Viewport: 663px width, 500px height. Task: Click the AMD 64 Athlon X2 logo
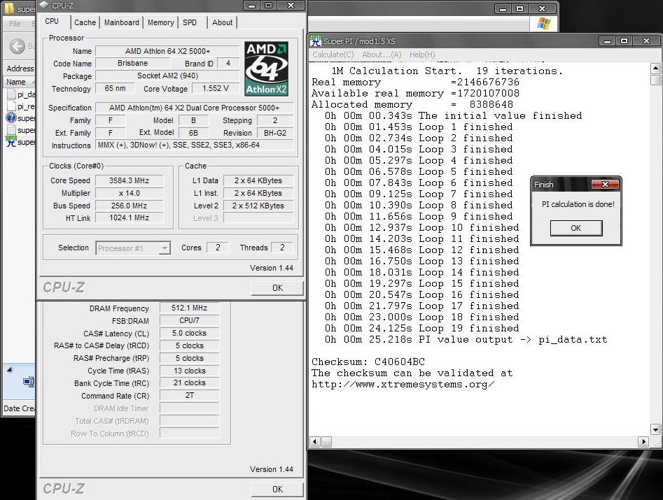[x=266, y=69]
